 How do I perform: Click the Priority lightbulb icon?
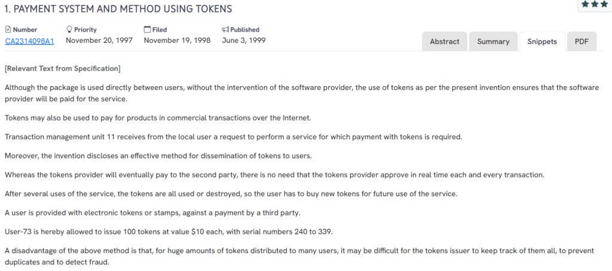[69, 29]
